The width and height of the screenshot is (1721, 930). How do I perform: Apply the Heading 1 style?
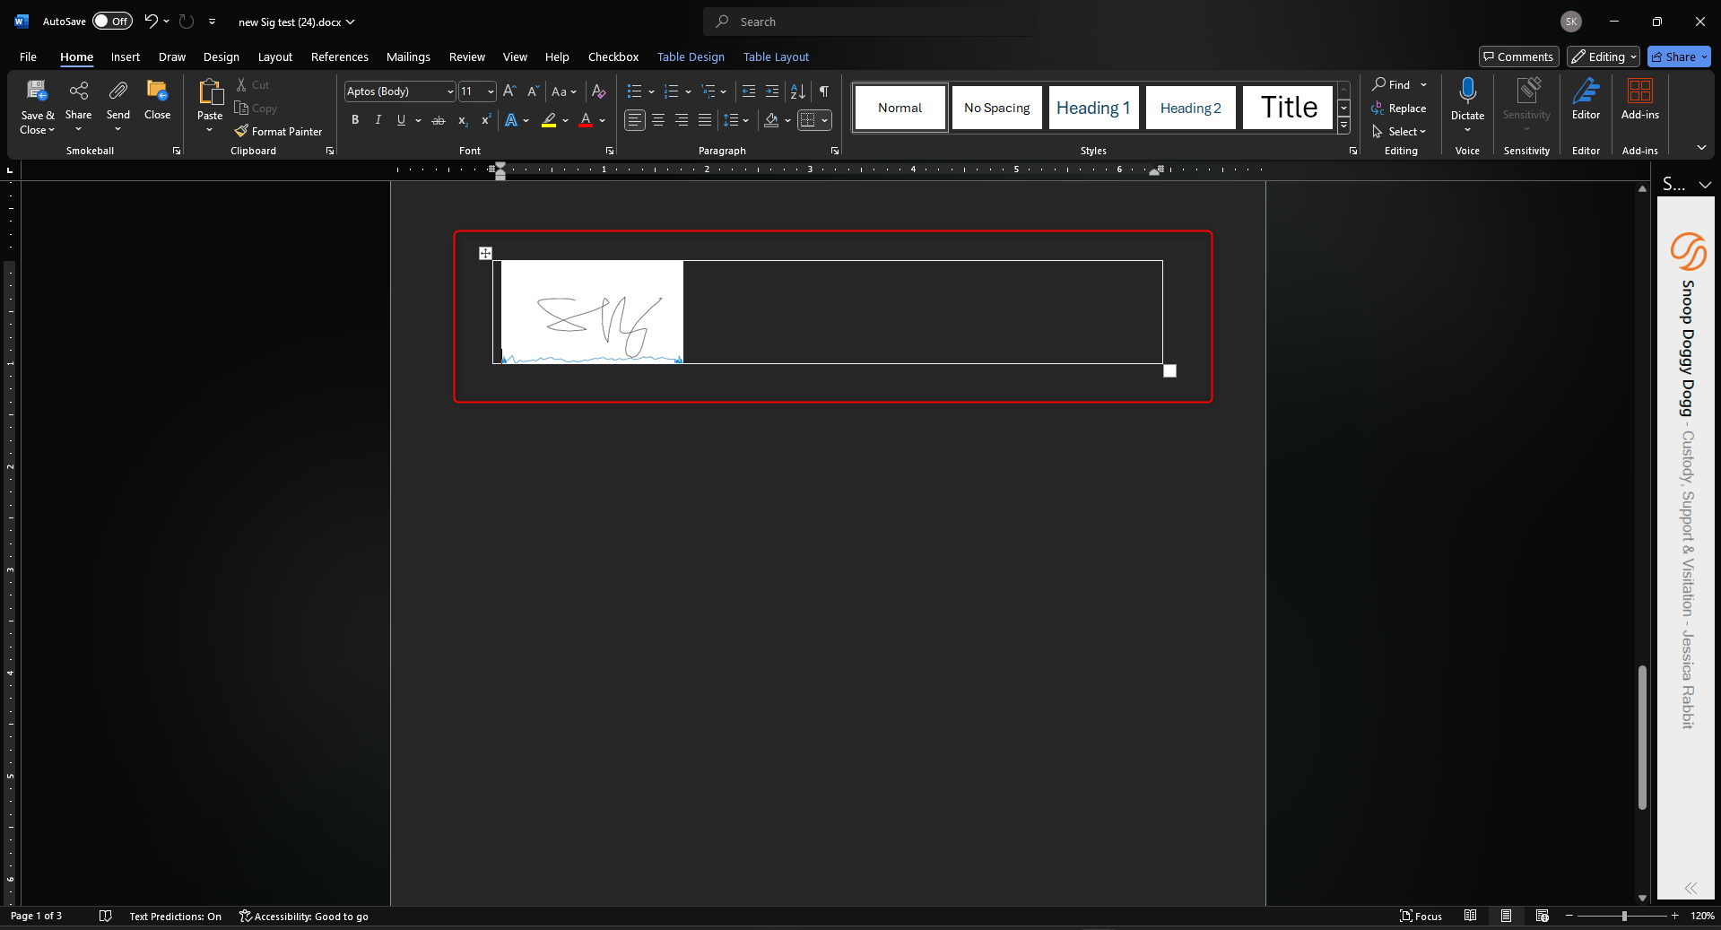(1093, 108)
